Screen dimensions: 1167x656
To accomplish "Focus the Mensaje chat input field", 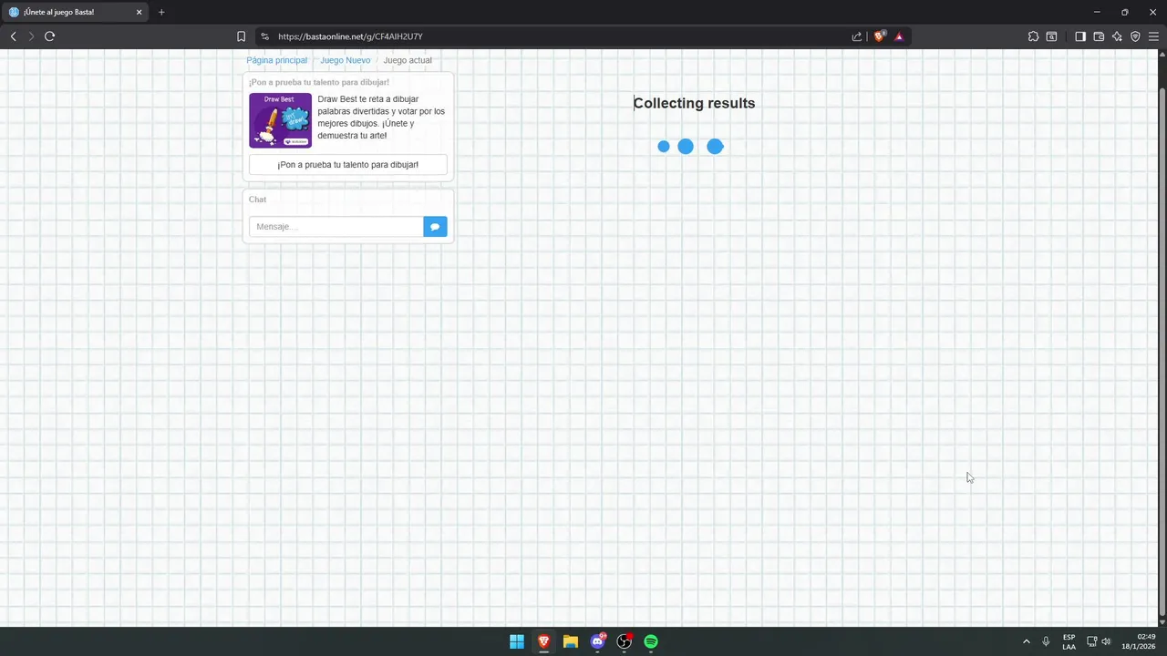I will click(x=336, y=227).
